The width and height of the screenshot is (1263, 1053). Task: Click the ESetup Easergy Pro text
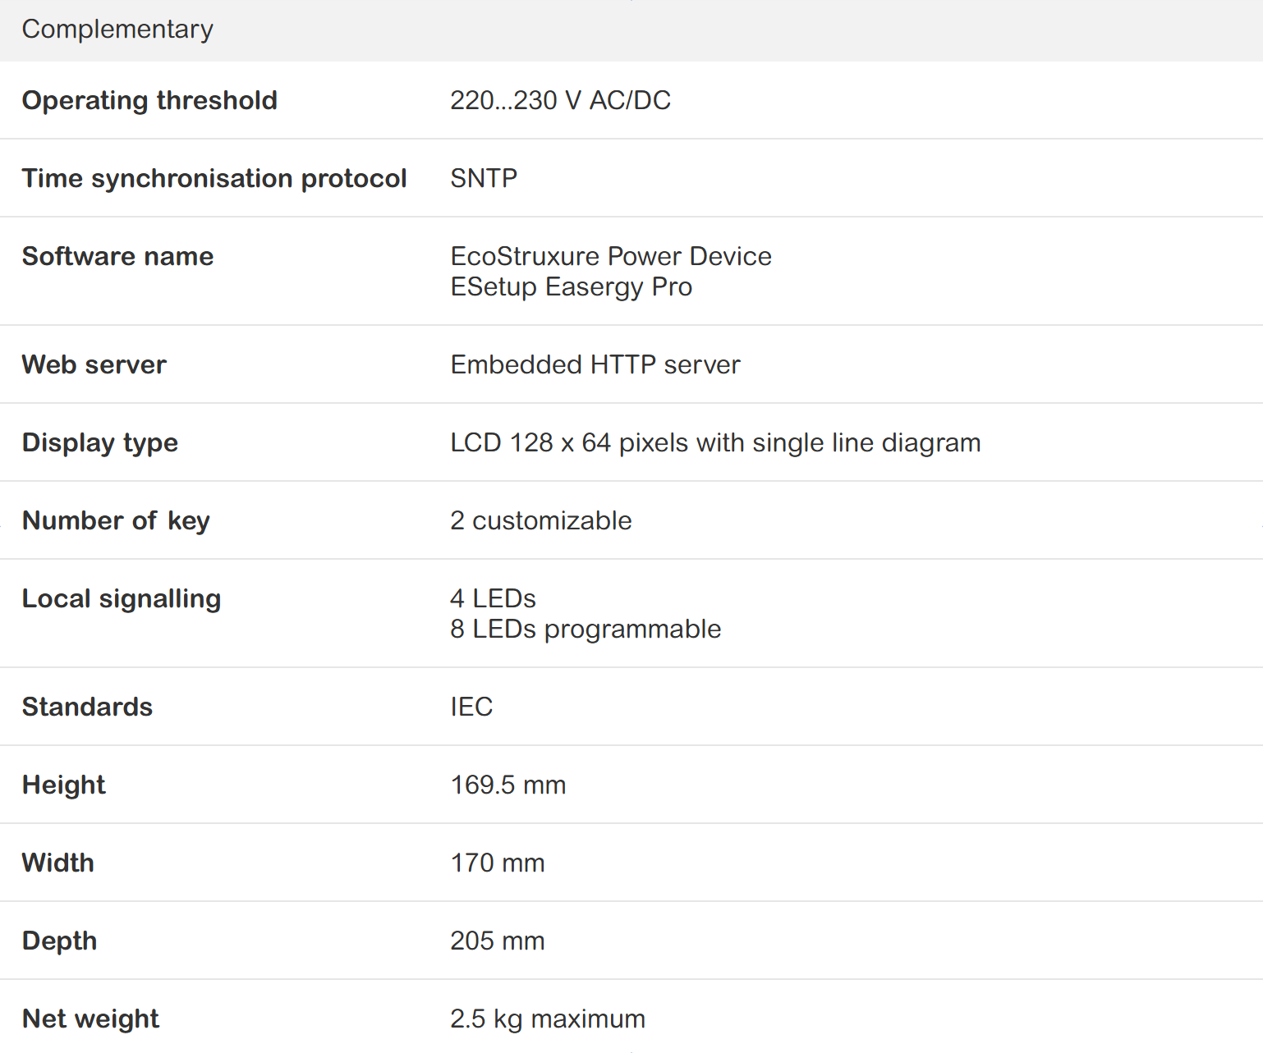[571, 287]
